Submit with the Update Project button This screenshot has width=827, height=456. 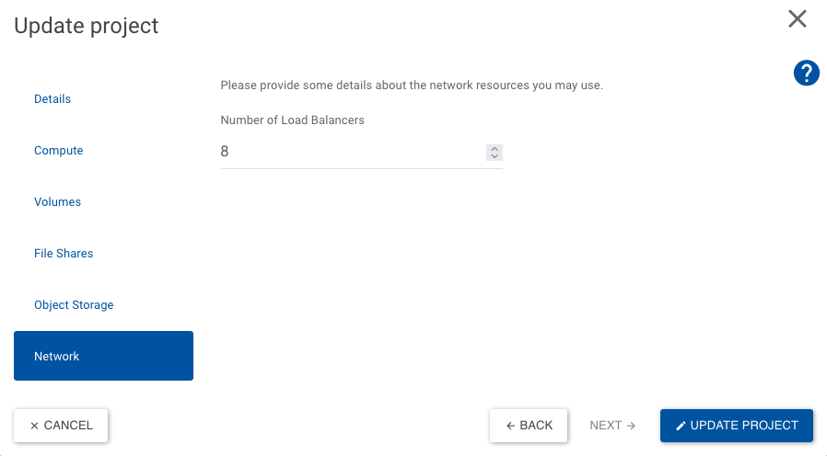(736, 426)
